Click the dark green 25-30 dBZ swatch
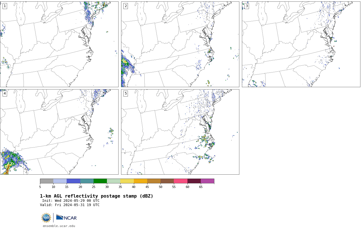363x229 pixels. (x=100, y=181)
